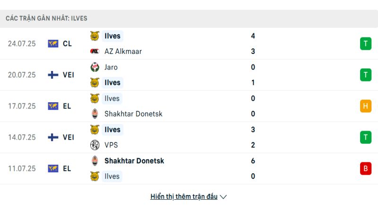378x213 pixels.
Task: Click chevron arrow beside Hiển thị thêm trận đấu
Action: coord(223,197)
